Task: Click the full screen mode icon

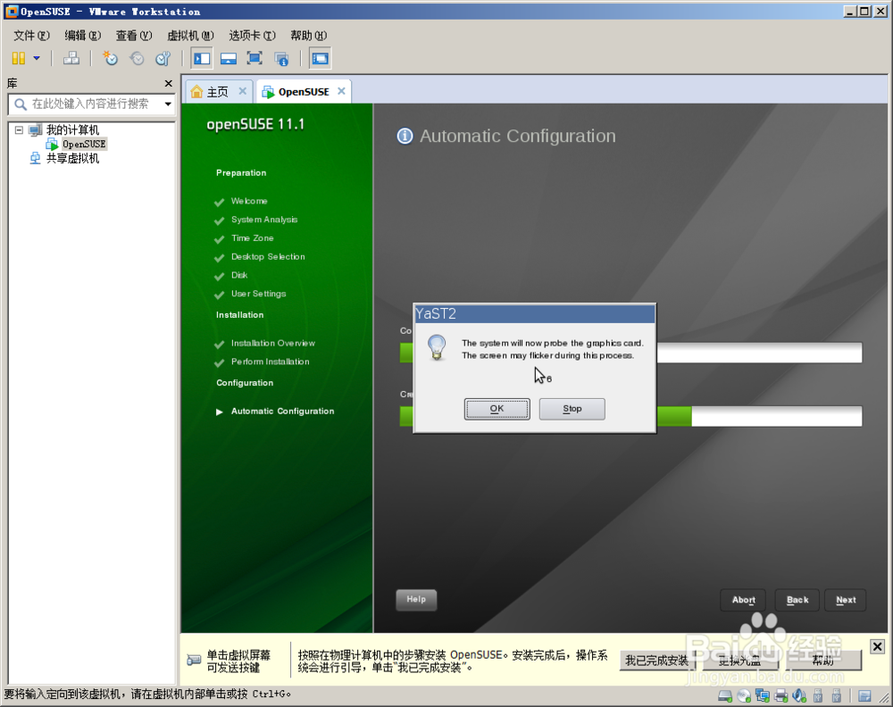Action: coord(255,58)
